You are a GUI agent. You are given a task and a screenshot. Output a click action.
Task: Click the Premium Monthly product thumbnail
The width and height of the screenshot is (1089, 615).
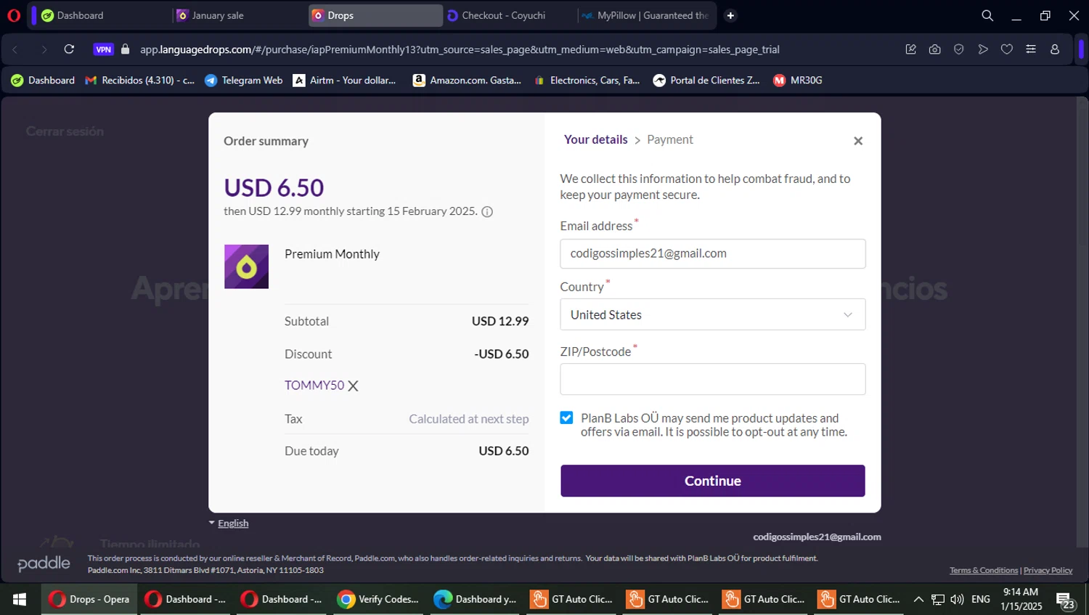(x=246, y=266)
